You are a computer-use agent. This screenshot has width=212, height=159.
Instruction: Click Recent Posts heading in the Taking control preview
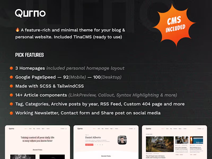[x=37, y=150]
